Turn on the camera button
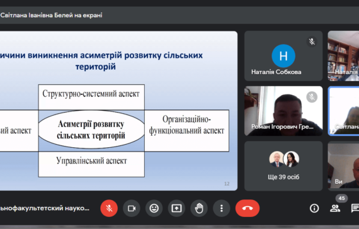 point(132,208)
